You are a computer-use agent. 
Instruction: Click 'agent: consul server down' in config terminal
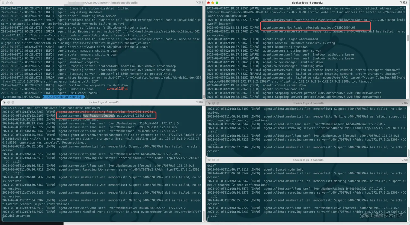[x=79, y=58]
